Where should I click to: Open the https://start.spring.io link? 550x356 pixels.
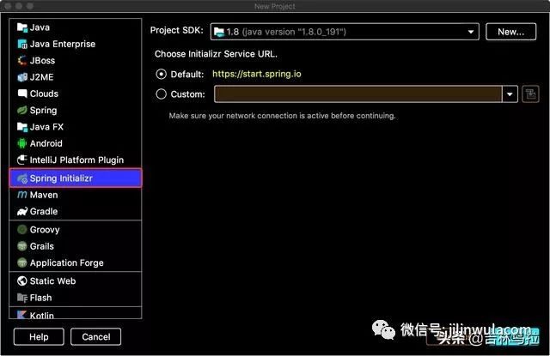click(257, 74)
